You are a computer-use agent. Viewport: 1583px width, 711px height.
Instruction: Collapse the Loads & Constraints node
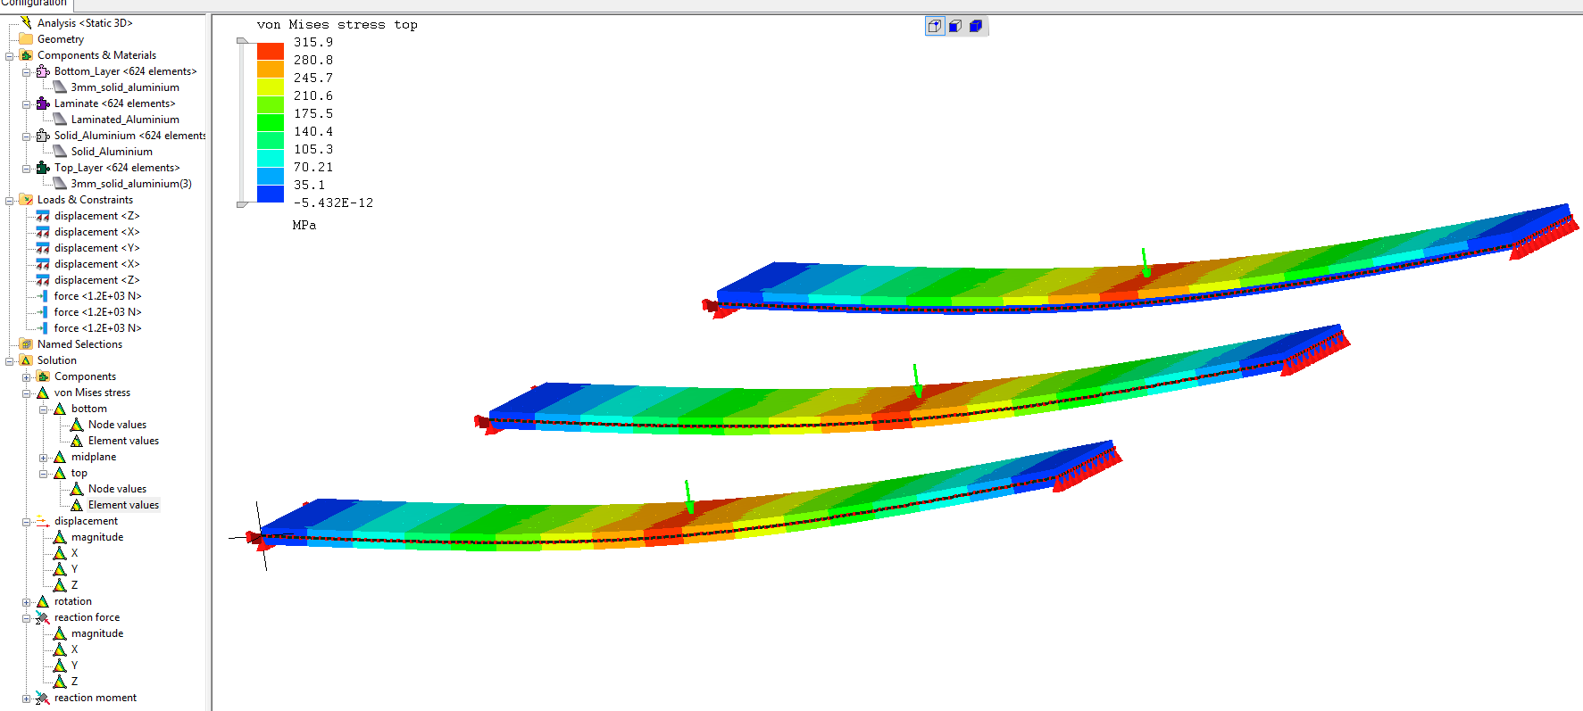(10, 200)
